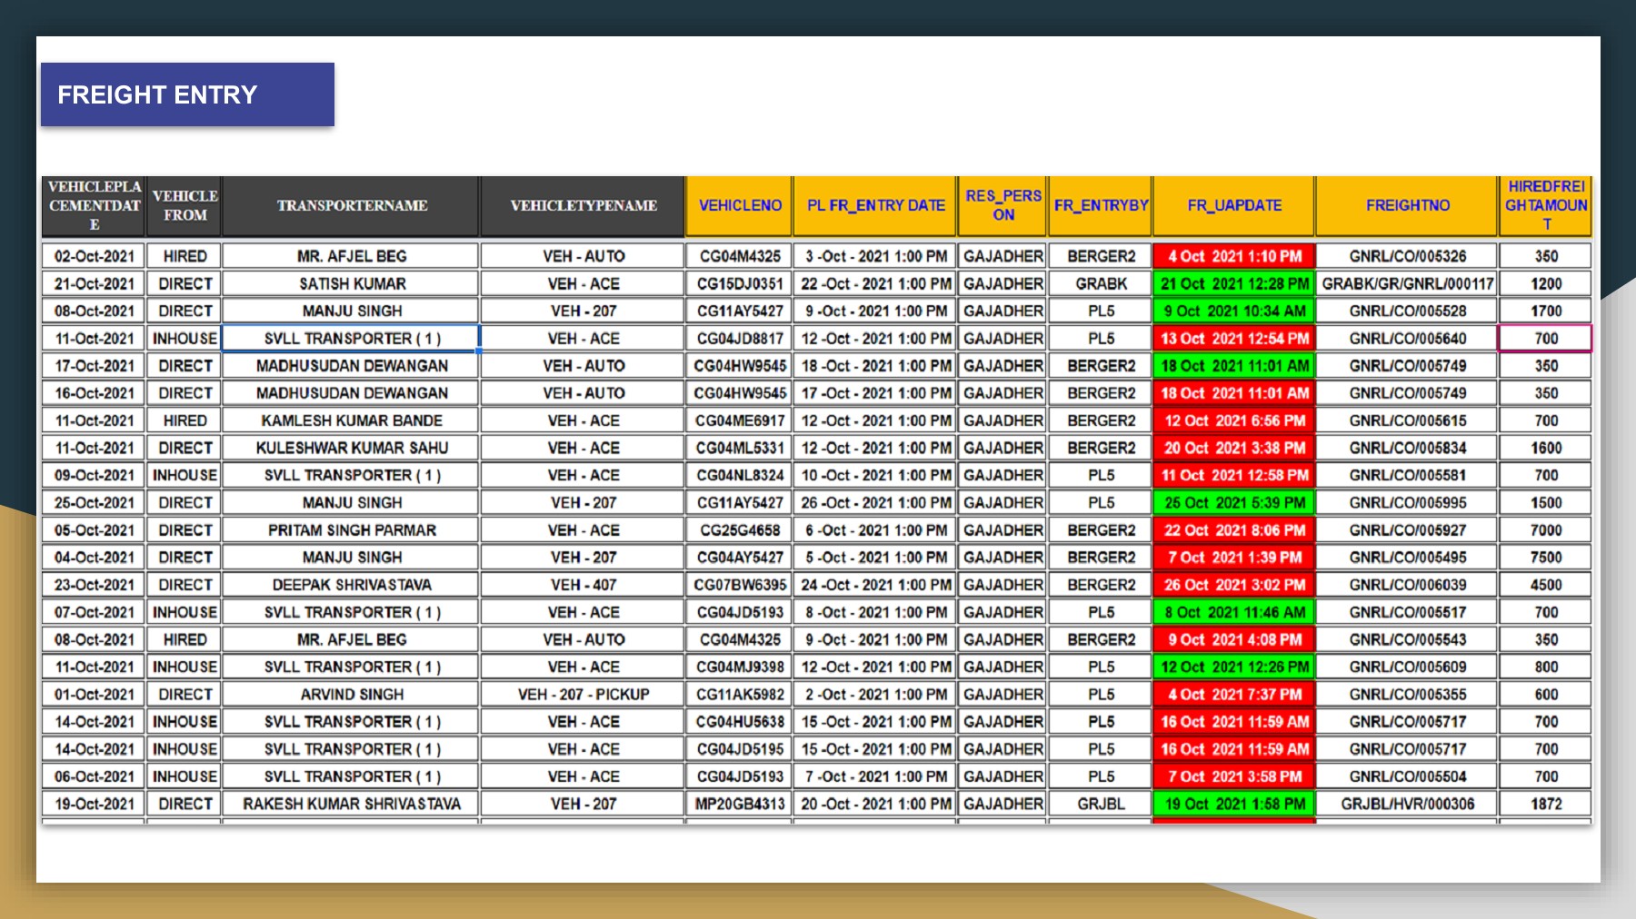
Task: Select the VEHICLETYPENAME header cell
Action: tap(582, 206)
